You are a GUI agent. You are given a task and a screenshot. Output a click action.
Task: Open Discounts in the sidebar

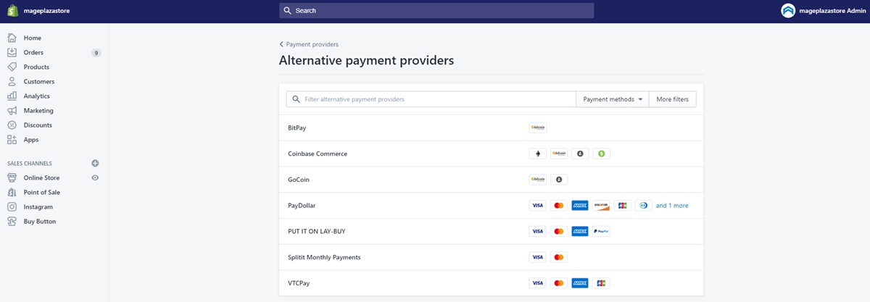pyautogui.click(x=38, y=125)
